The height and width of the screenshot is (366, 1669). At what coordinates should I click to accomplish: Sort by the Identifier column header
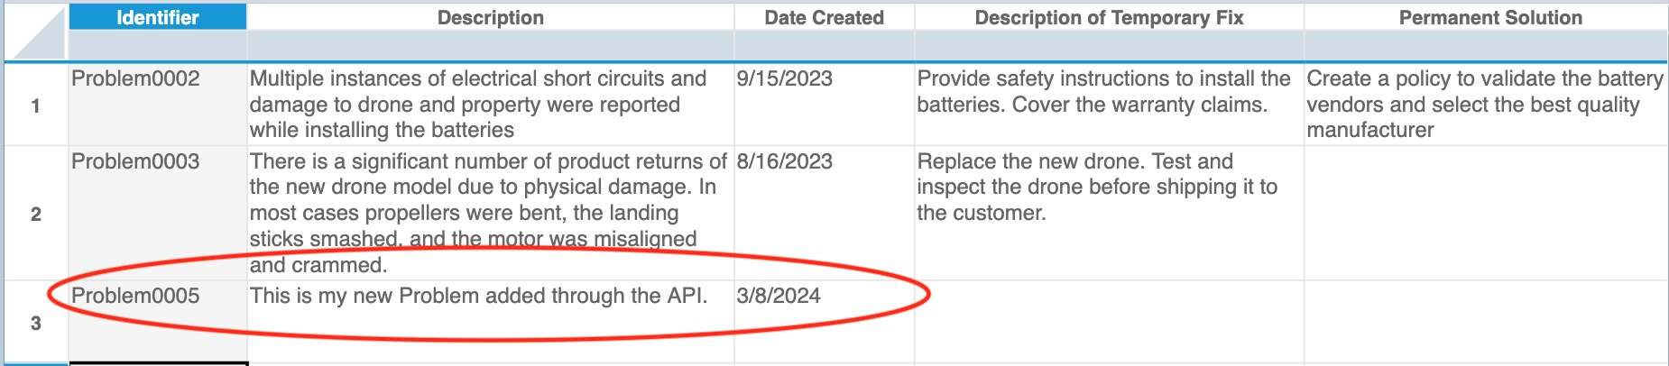coord(157,17)
